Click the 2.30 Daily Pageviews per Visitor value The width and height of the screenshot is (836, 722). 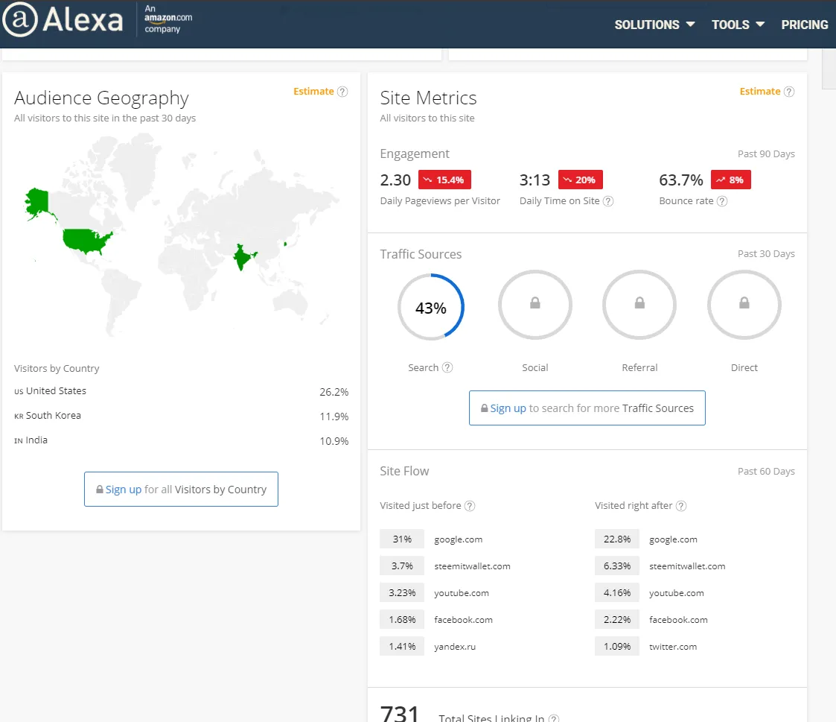[395, 180]
